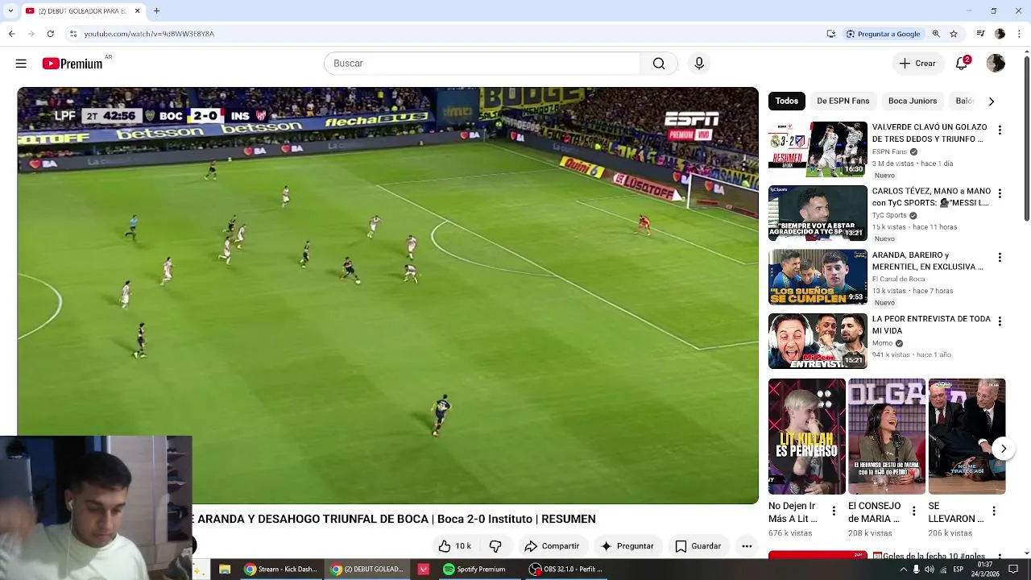The image size is (1031, 580).
Task: Click the URL in the address bar
Action: tap(149, 34)
